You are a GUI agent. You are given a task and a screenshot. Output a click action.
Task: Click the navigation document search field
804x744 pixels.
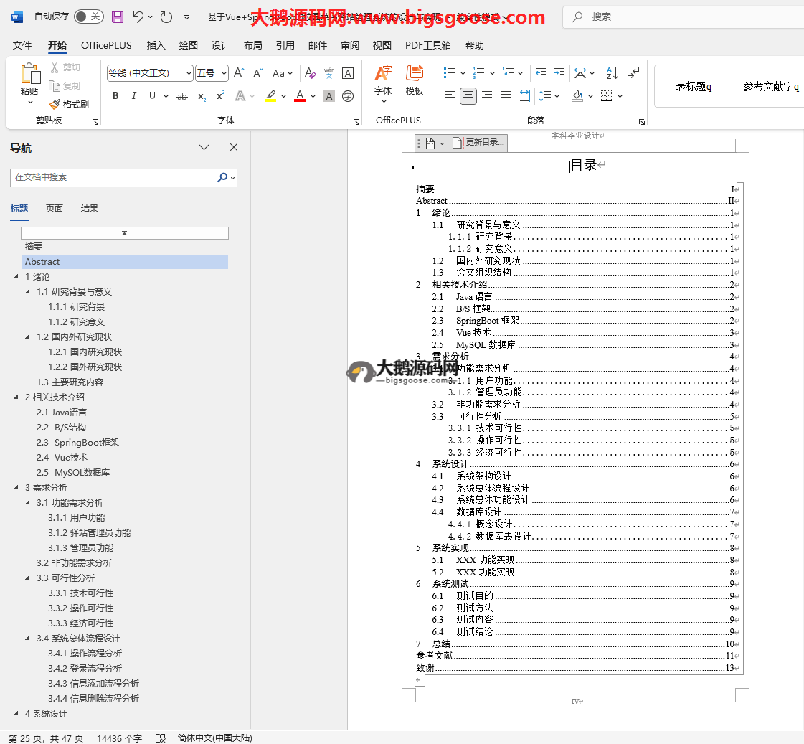point(115,177)
